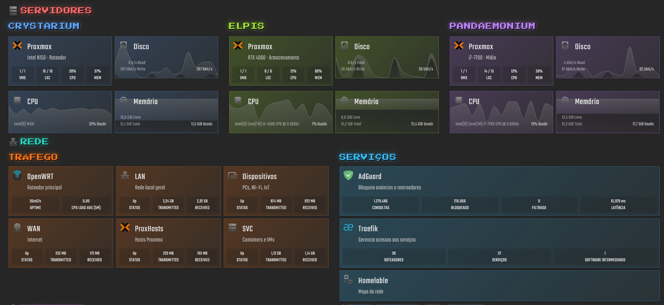The width and height of the screenshot is (664, 305).
Task: Click the Elpis Memória icon
Action: click(x=344, y=100)
